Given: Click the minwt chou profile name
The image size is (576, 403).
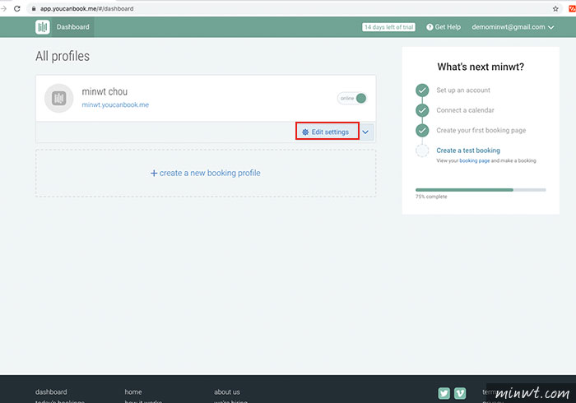Looking at the screenshot, I should (105, 91).
